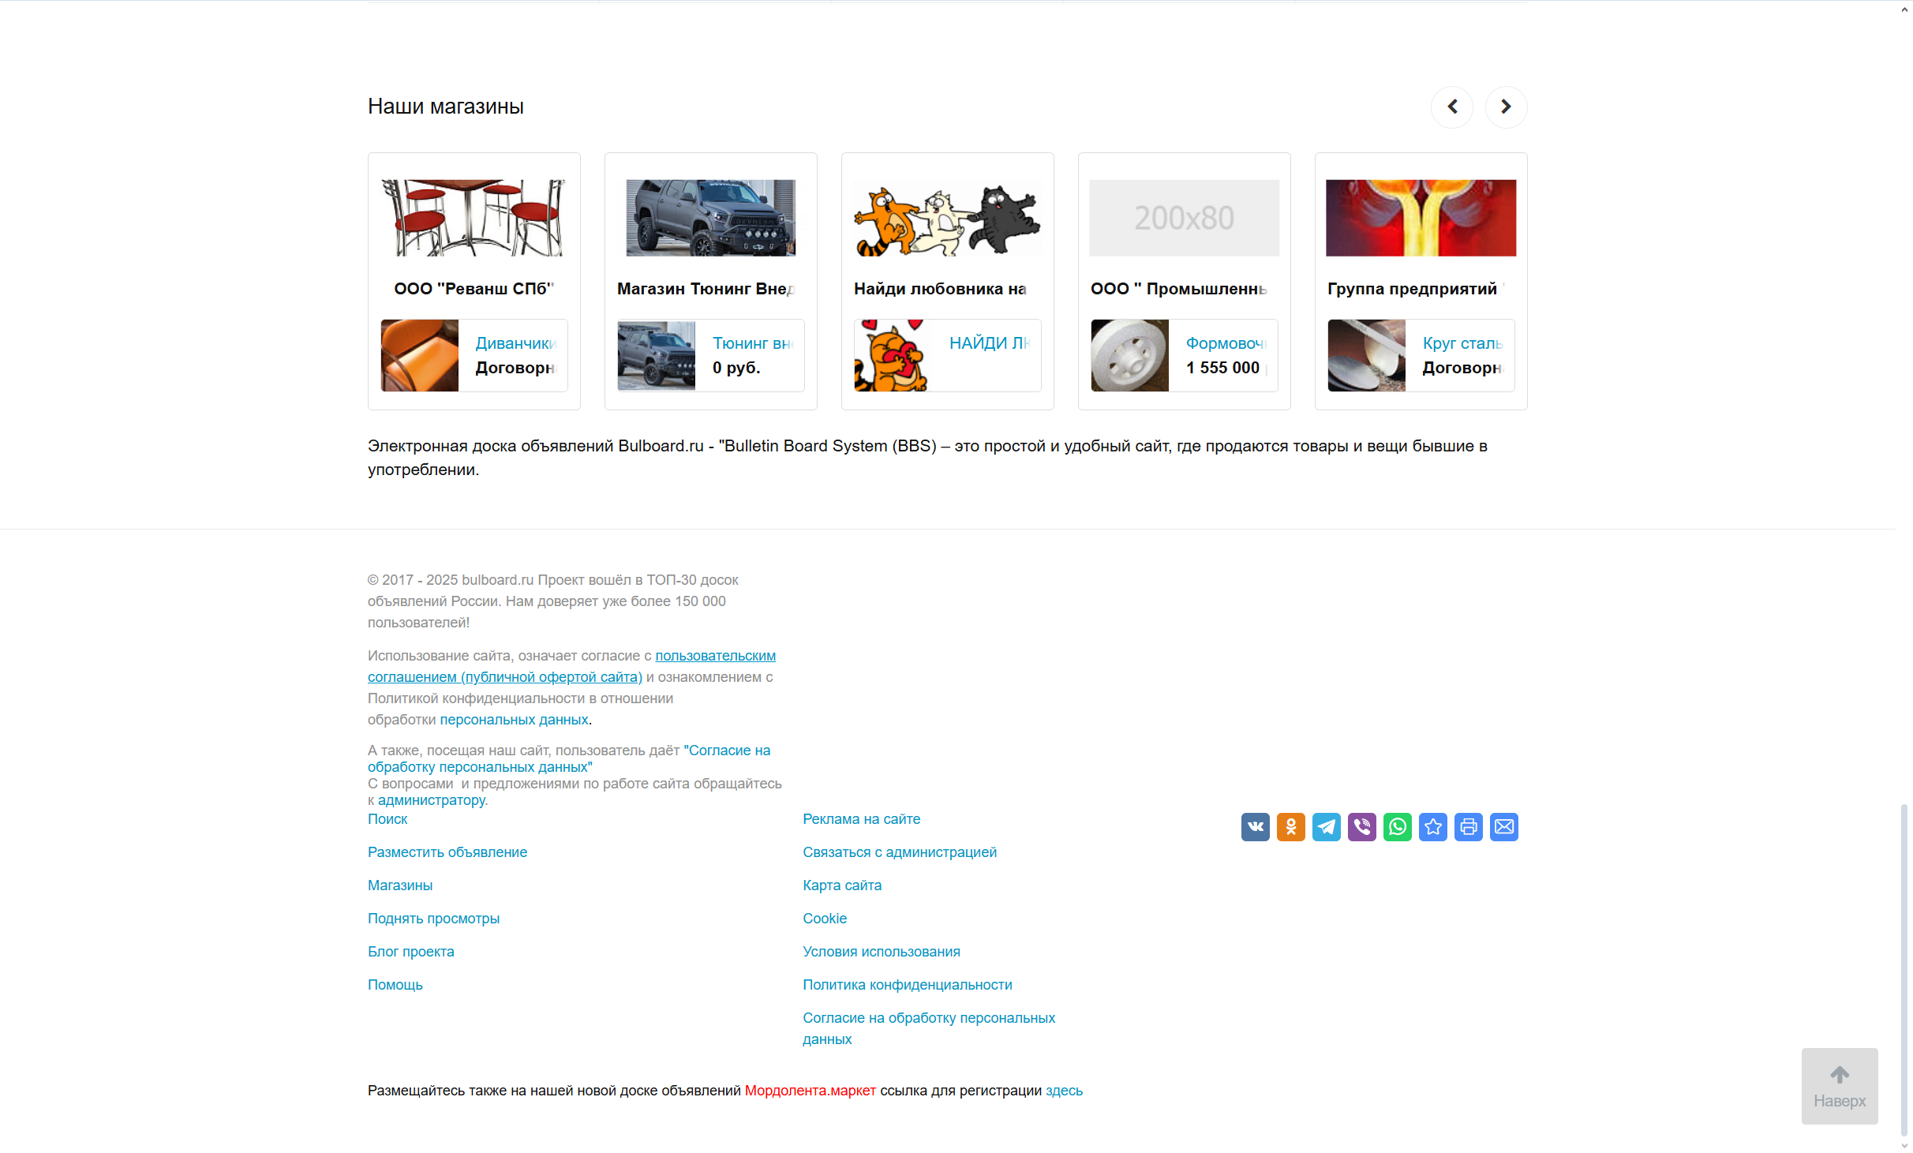Open Тюнинг внедорожников product thumbnail
This screenshot has height=1153, width=1913.
(656, 355)
